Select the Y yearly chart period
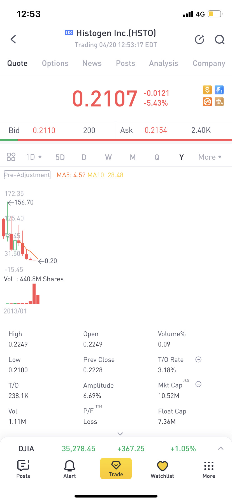This screenshot has width=232, height=502. 181,157
